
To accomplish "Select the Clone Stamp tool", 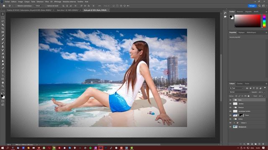I will tap(3, 46).
